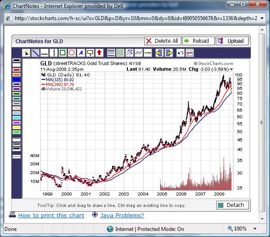Open How to print this chart link
The width and height of the screenshot is (270, 237).
51,215
